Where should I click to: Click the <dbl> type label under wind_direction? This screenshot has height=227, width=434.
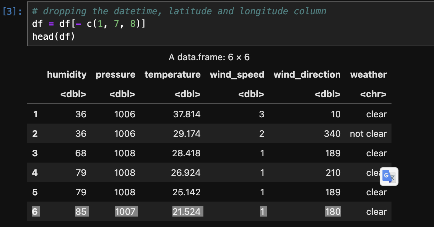coord(327,94)
